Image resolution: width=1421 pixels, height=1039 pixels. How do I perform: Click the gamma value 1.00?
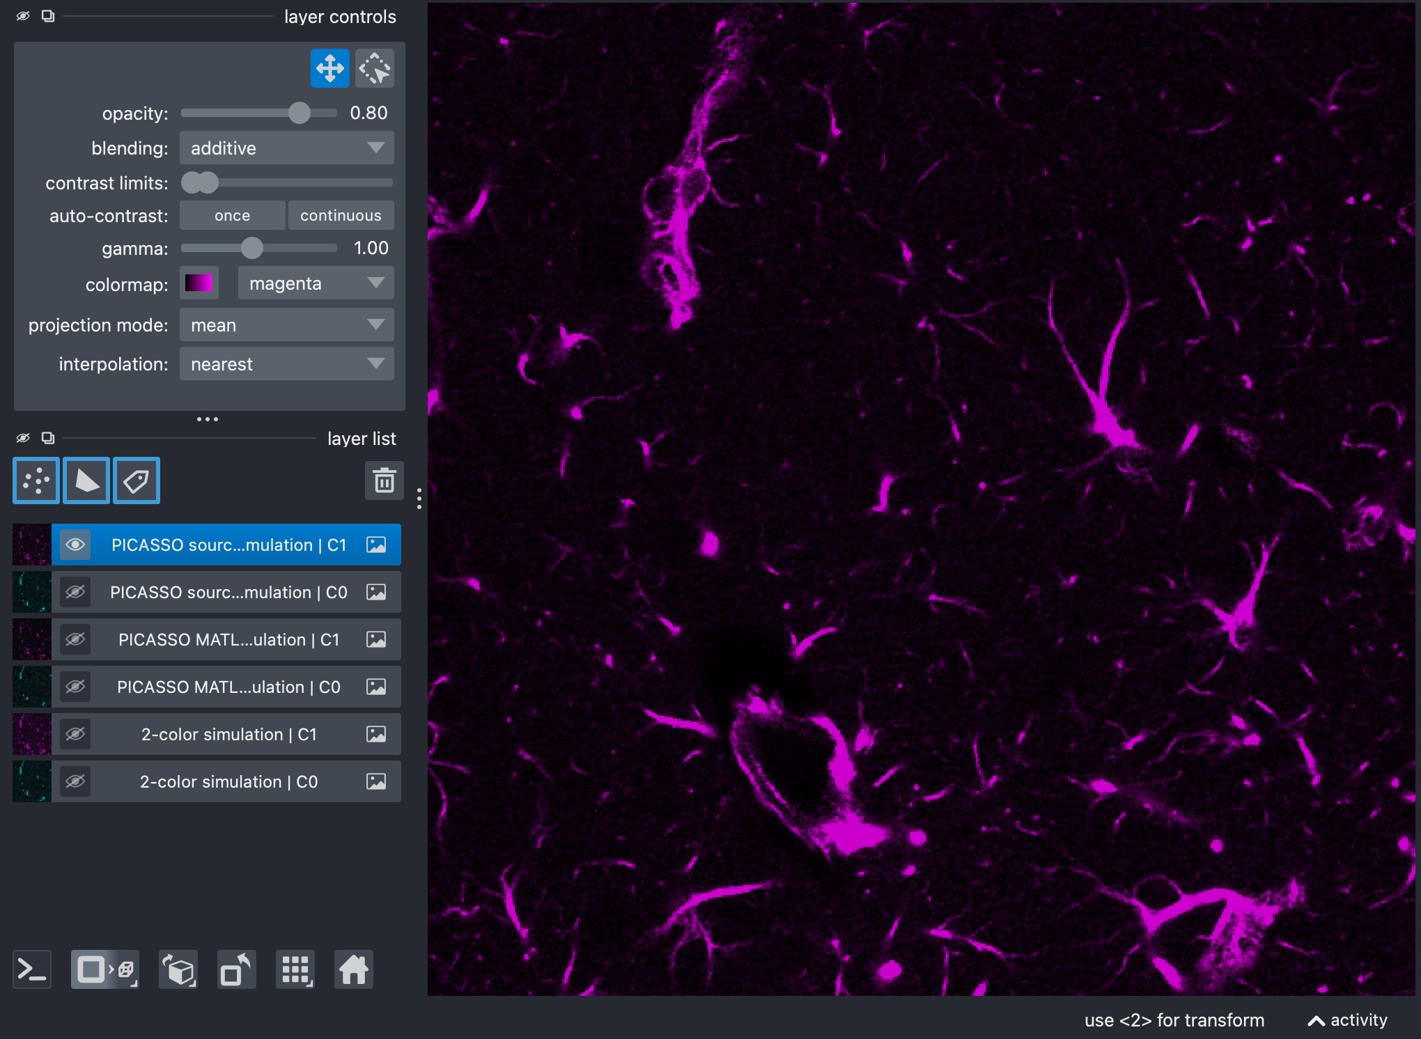(371, 248)
